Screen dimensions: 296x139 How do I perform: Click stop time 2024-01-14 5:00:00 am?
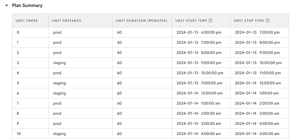[257, 134]
